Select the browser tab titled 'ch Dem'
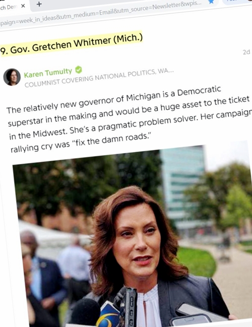The width and height of the screenshot is (252, 327). pyautogui.click(x=9, y=7)
